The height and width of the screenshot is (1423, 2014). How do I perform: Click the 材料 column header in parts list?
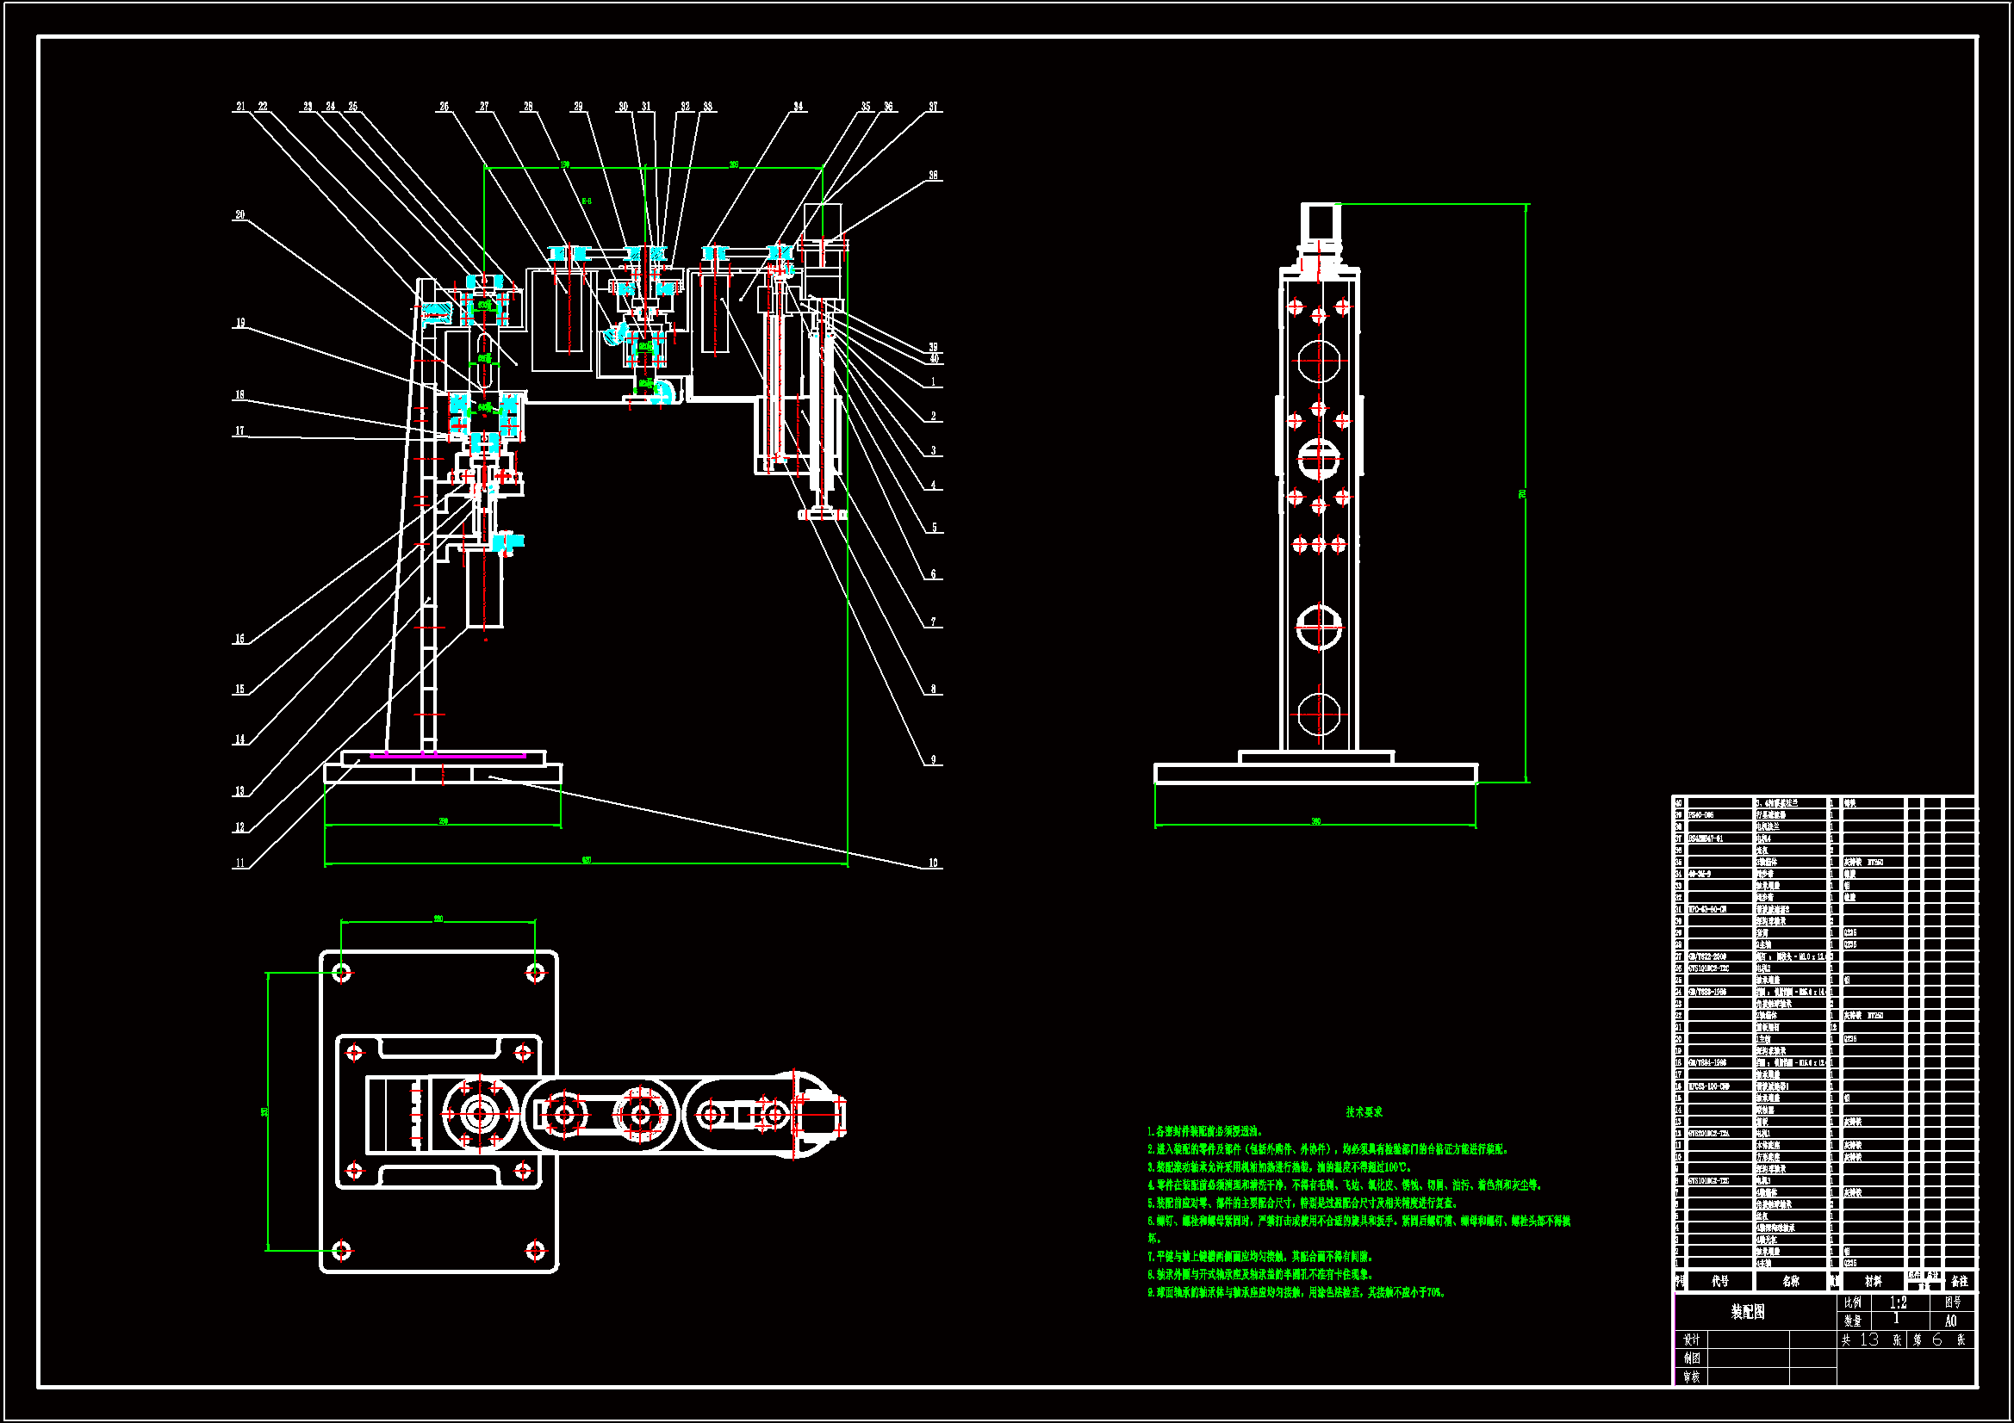coord(1873,1282)
